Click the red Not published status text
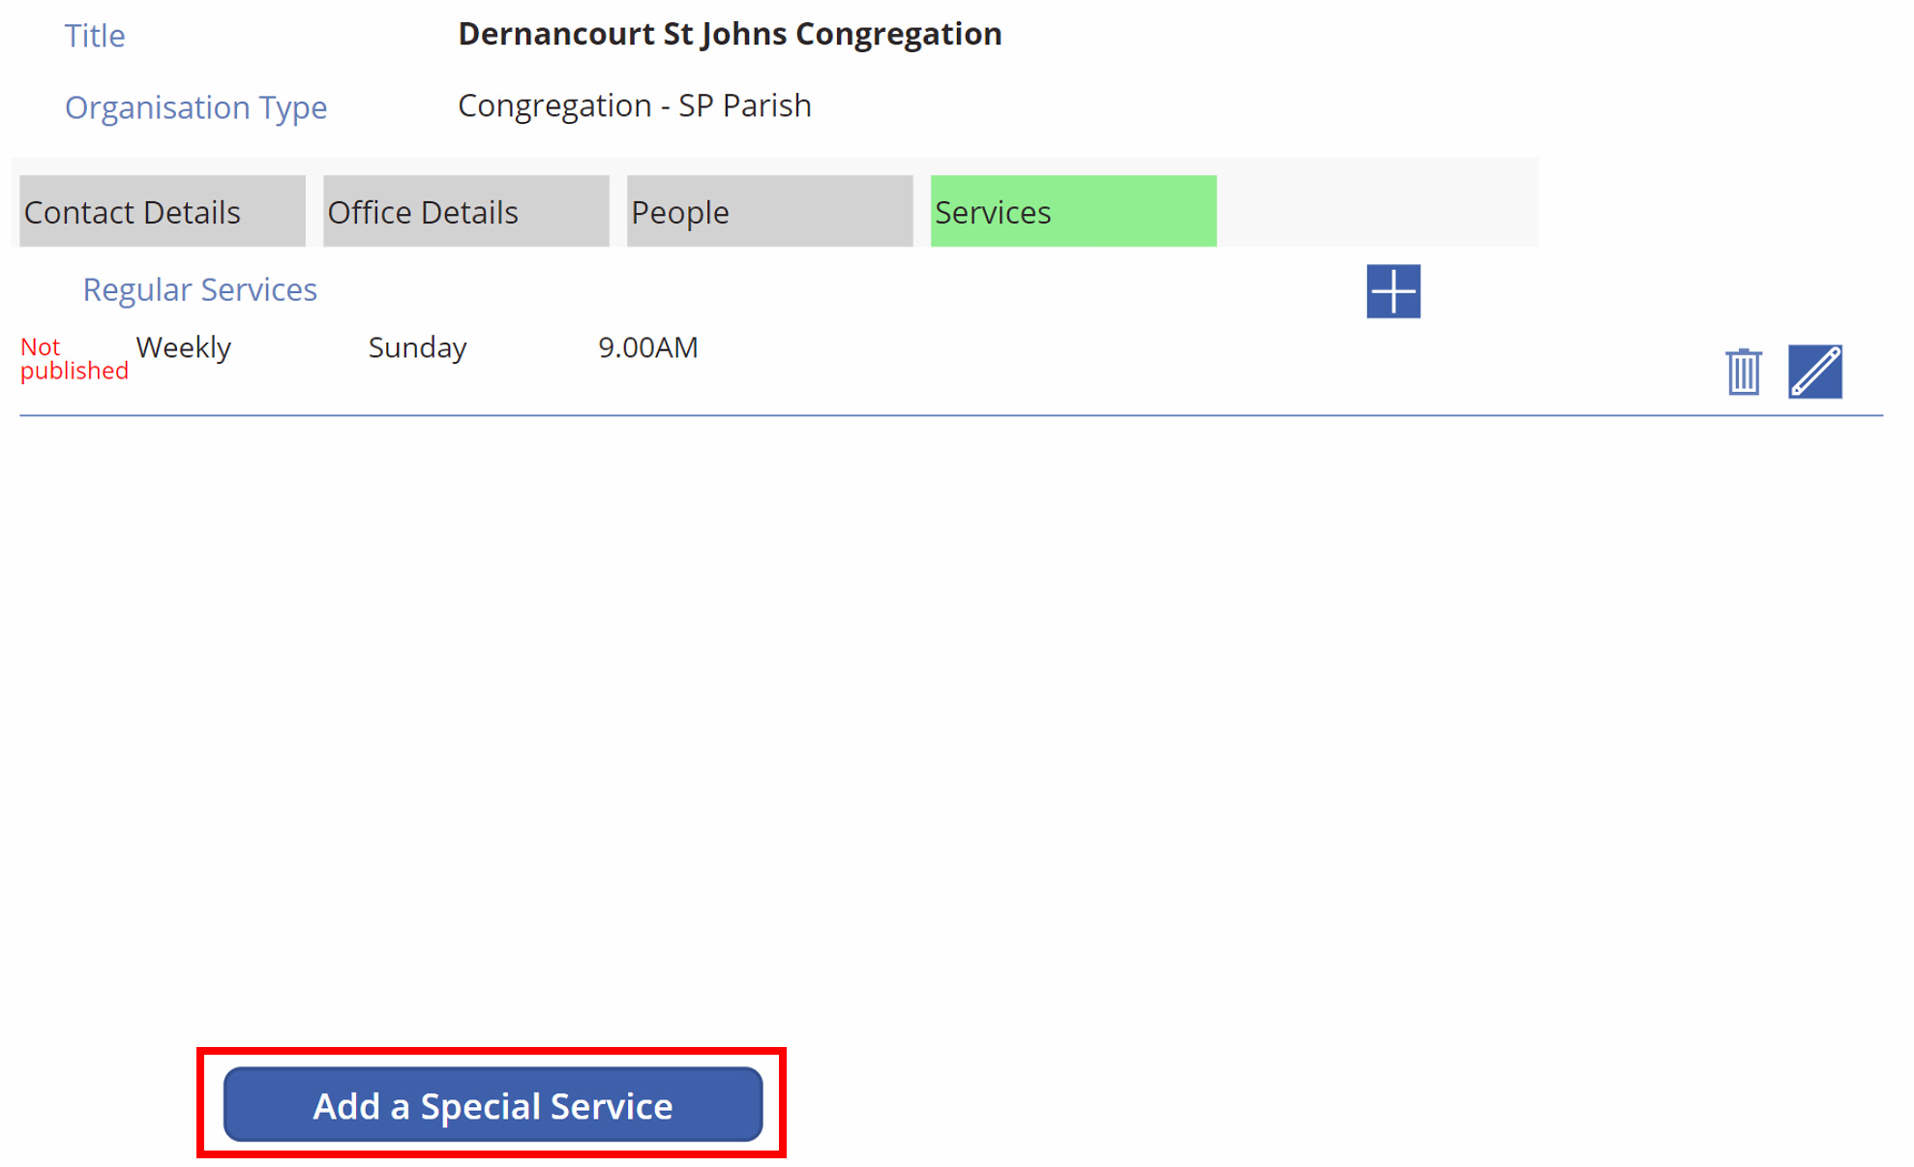 (x=74, y=359)
